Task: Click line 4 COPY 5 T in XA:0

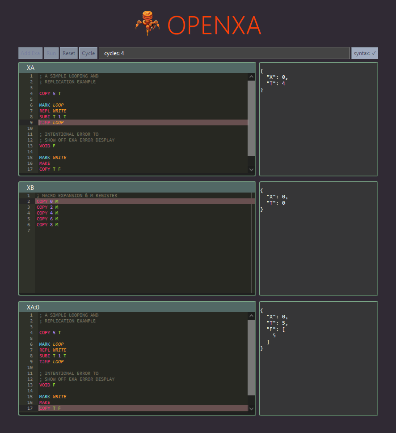Action: pyautogui.click(x=50, y=333)
